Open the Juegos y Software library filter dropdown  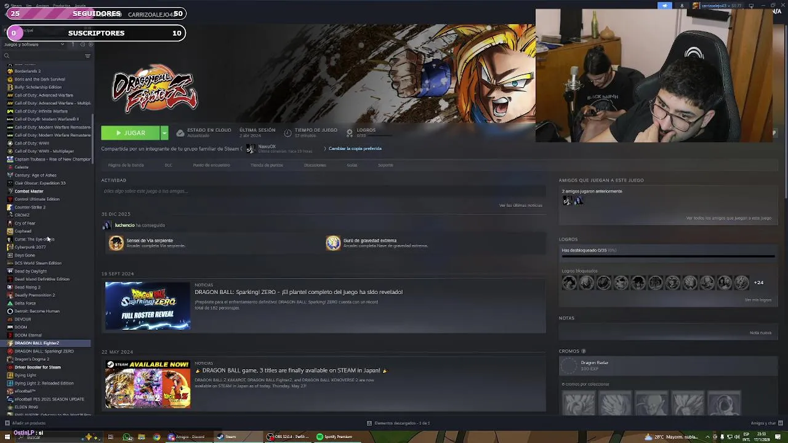34,44
